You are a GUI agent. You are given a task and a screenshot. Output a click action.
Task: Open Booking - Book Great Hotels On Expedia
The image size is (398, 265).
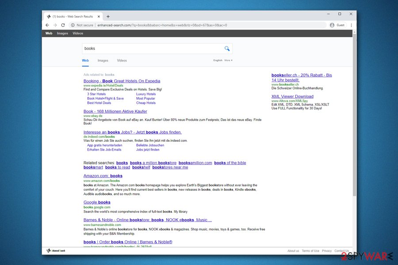pyautogui.click(x=122, y=81)
